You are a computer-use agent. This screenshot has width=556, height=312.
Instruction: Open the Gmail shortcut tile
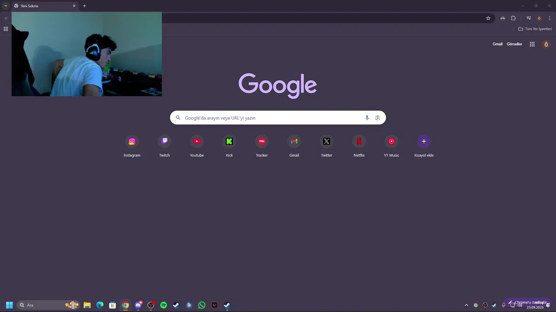click(x=294, y=146)
